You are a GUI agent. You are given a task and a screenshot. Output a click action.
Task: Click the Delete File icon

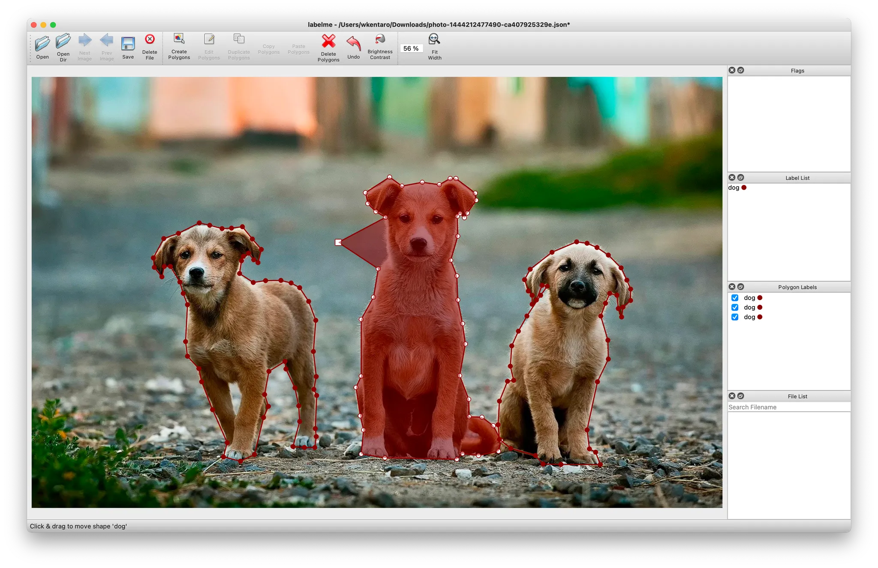click(150, 40)
